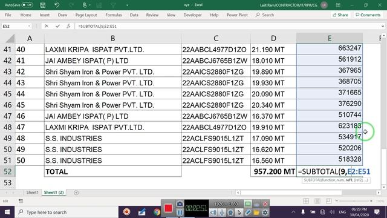Open the Page Layout tab
This screenshot has height=218, width=387.
point(86,15)
